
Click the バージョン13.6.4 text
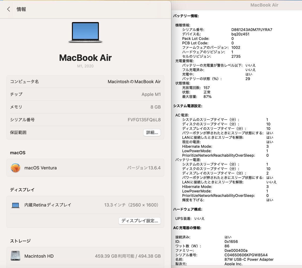[x=144, y=168]
